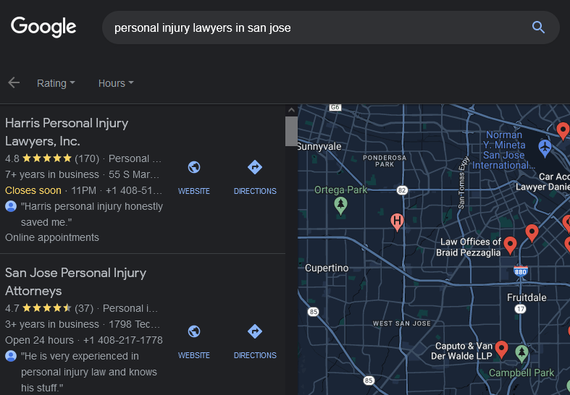Screen dimensions: 570x395
Task: Click 'Norman Y. Mineta San Jose International' label
Action: coord(504,150)
